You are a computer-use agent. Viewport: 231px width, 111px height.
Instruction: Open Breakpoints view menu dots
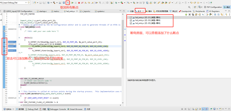click(x=229, y=14)
